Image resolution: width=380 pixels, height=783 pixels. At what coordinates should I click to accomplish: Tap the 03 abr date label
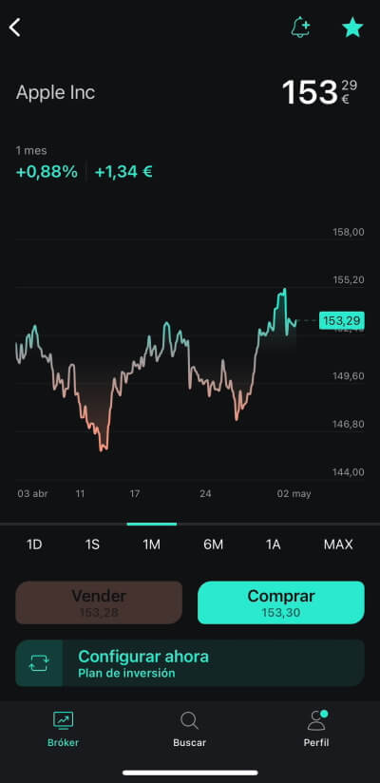pos(33,494)
